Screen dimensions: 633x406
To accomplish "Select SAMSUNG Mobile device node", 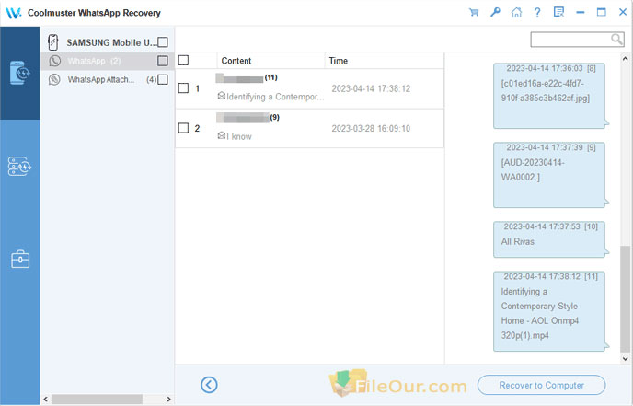I will (x=108, y=42).
